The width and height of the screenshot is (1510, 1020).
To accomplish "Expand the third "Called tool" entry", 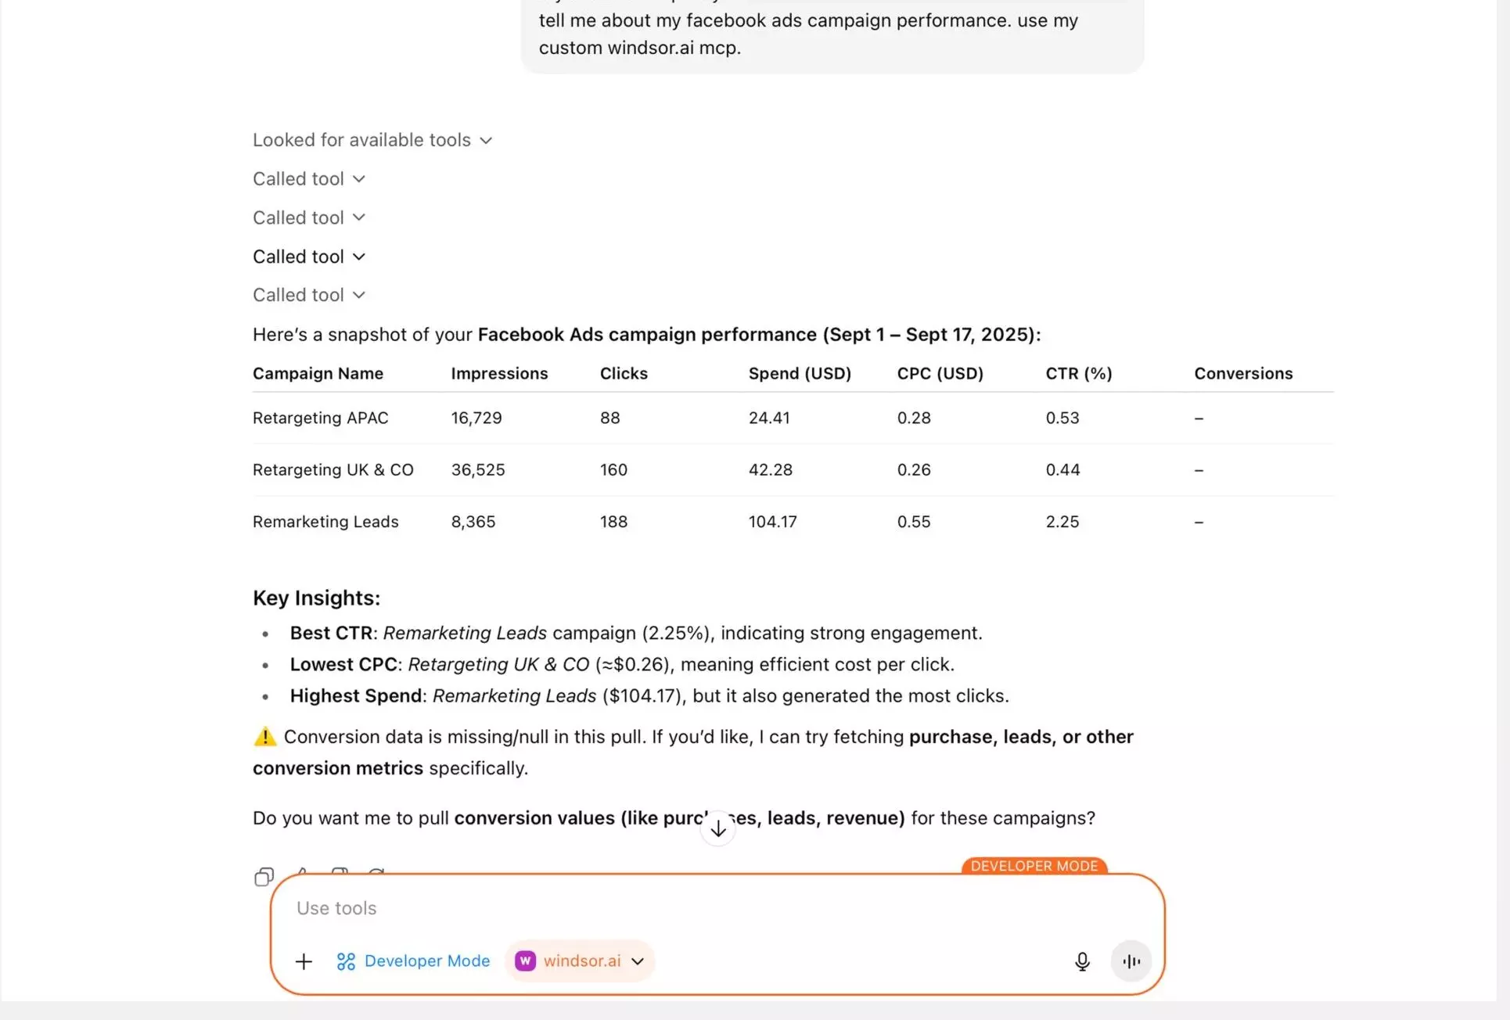I will pyautogui.click(x=309, y=257).
